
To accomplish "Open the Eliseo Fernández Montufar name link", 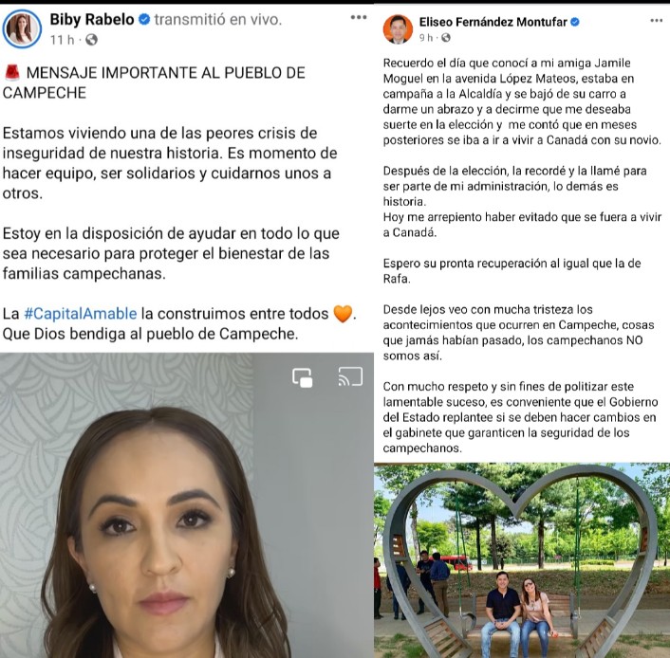I will point(493,22).
